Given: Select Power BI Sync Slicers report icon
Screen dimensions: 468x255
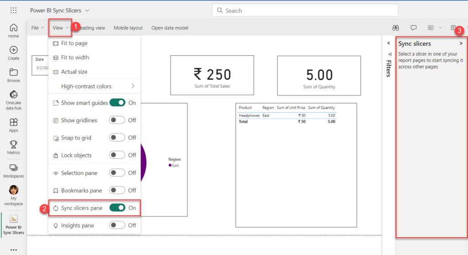Looking at the screenshot, I should pyautogui.click(x=13, y=219).
